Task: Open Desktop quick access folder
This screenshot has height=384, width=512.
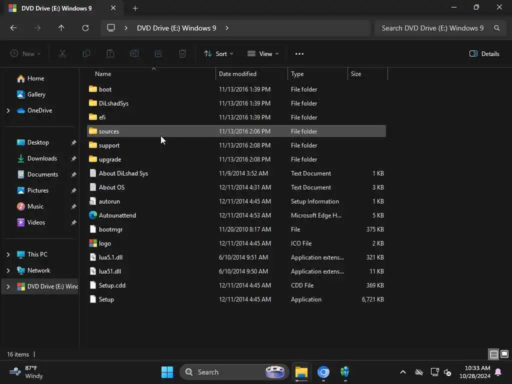Action: click(38, 142)
